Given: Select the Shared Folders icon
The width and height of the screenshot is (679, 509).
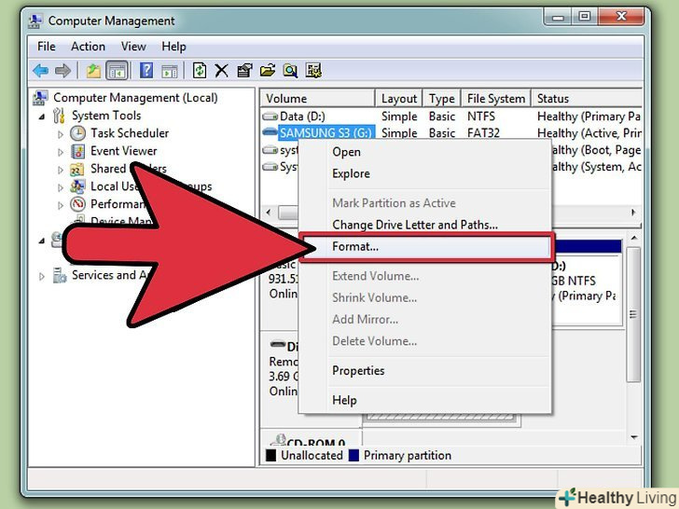Looking at the screenshot, I should [x=77, y=169].
